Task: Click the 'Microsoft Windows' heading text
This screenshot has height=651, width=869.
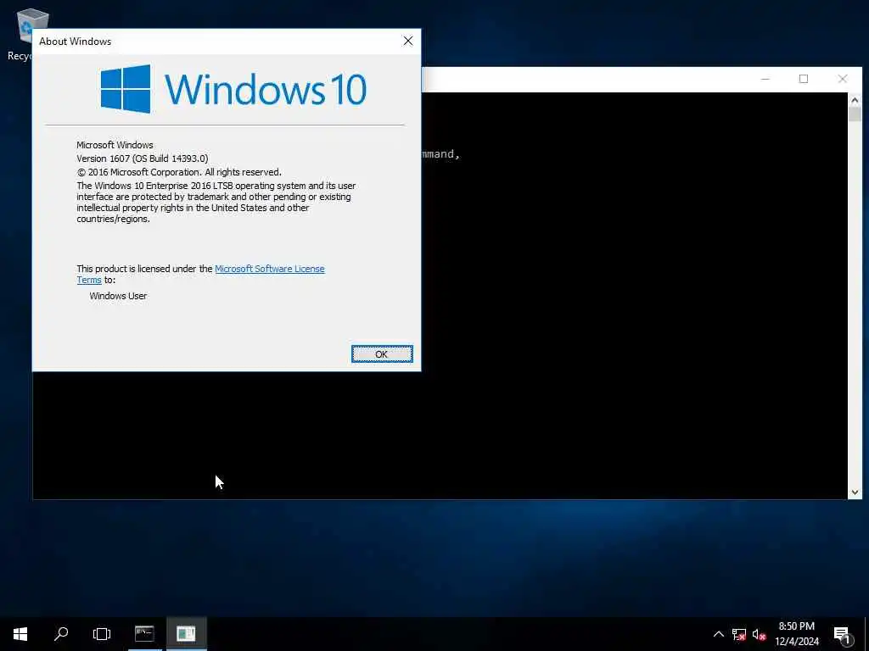Action: [115, 145]
